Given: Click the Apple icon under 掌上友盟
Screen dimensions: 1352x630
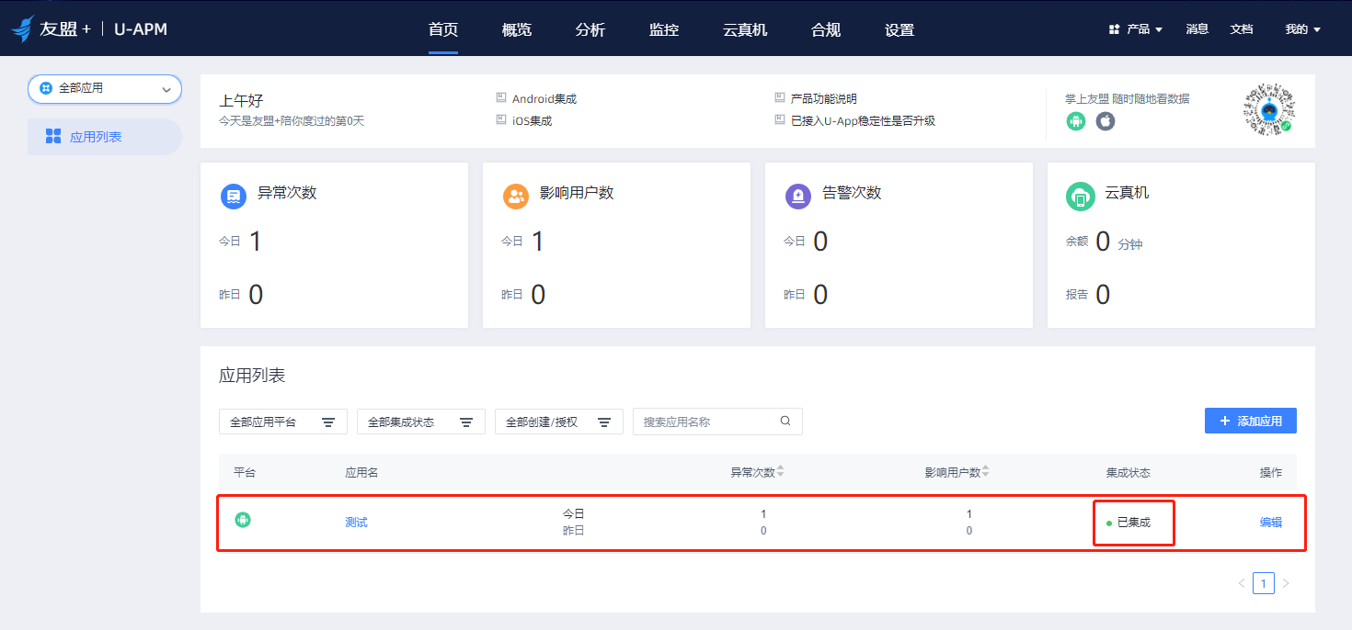Looking at the screenshot, I should (x=1104, y=120).
